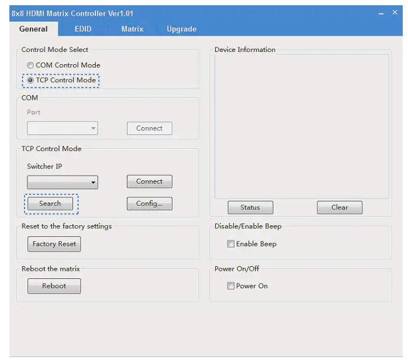Open the Matrix tab

pyautogui.click(x=132, y=29)
